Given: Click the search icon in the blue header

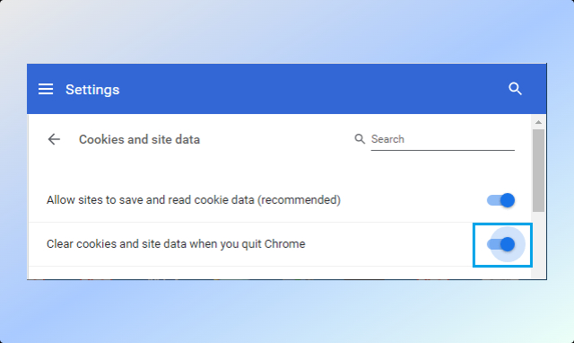Looking at the screenshot, I should (x=515, y=89).
